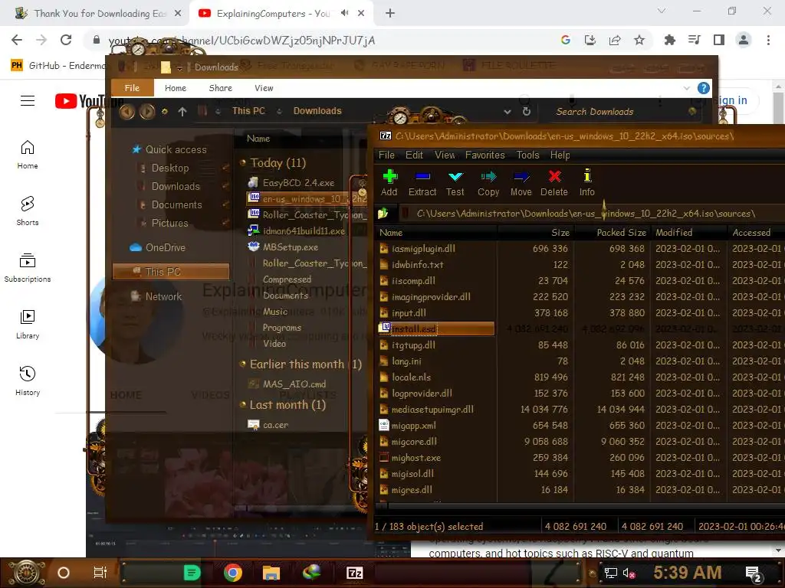The width and height of the screenshot is (785, 588).
Task: Select Documents in Explorer sidebar
Action: click(x=177, y=204)
